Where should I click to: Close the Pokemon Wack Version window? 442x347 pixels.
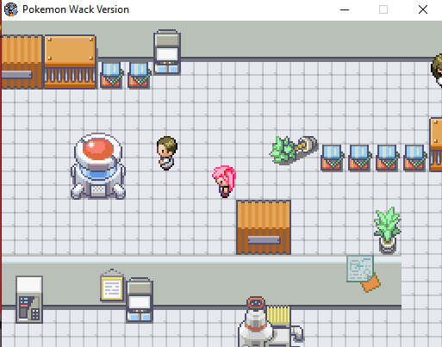click(423, 9)
